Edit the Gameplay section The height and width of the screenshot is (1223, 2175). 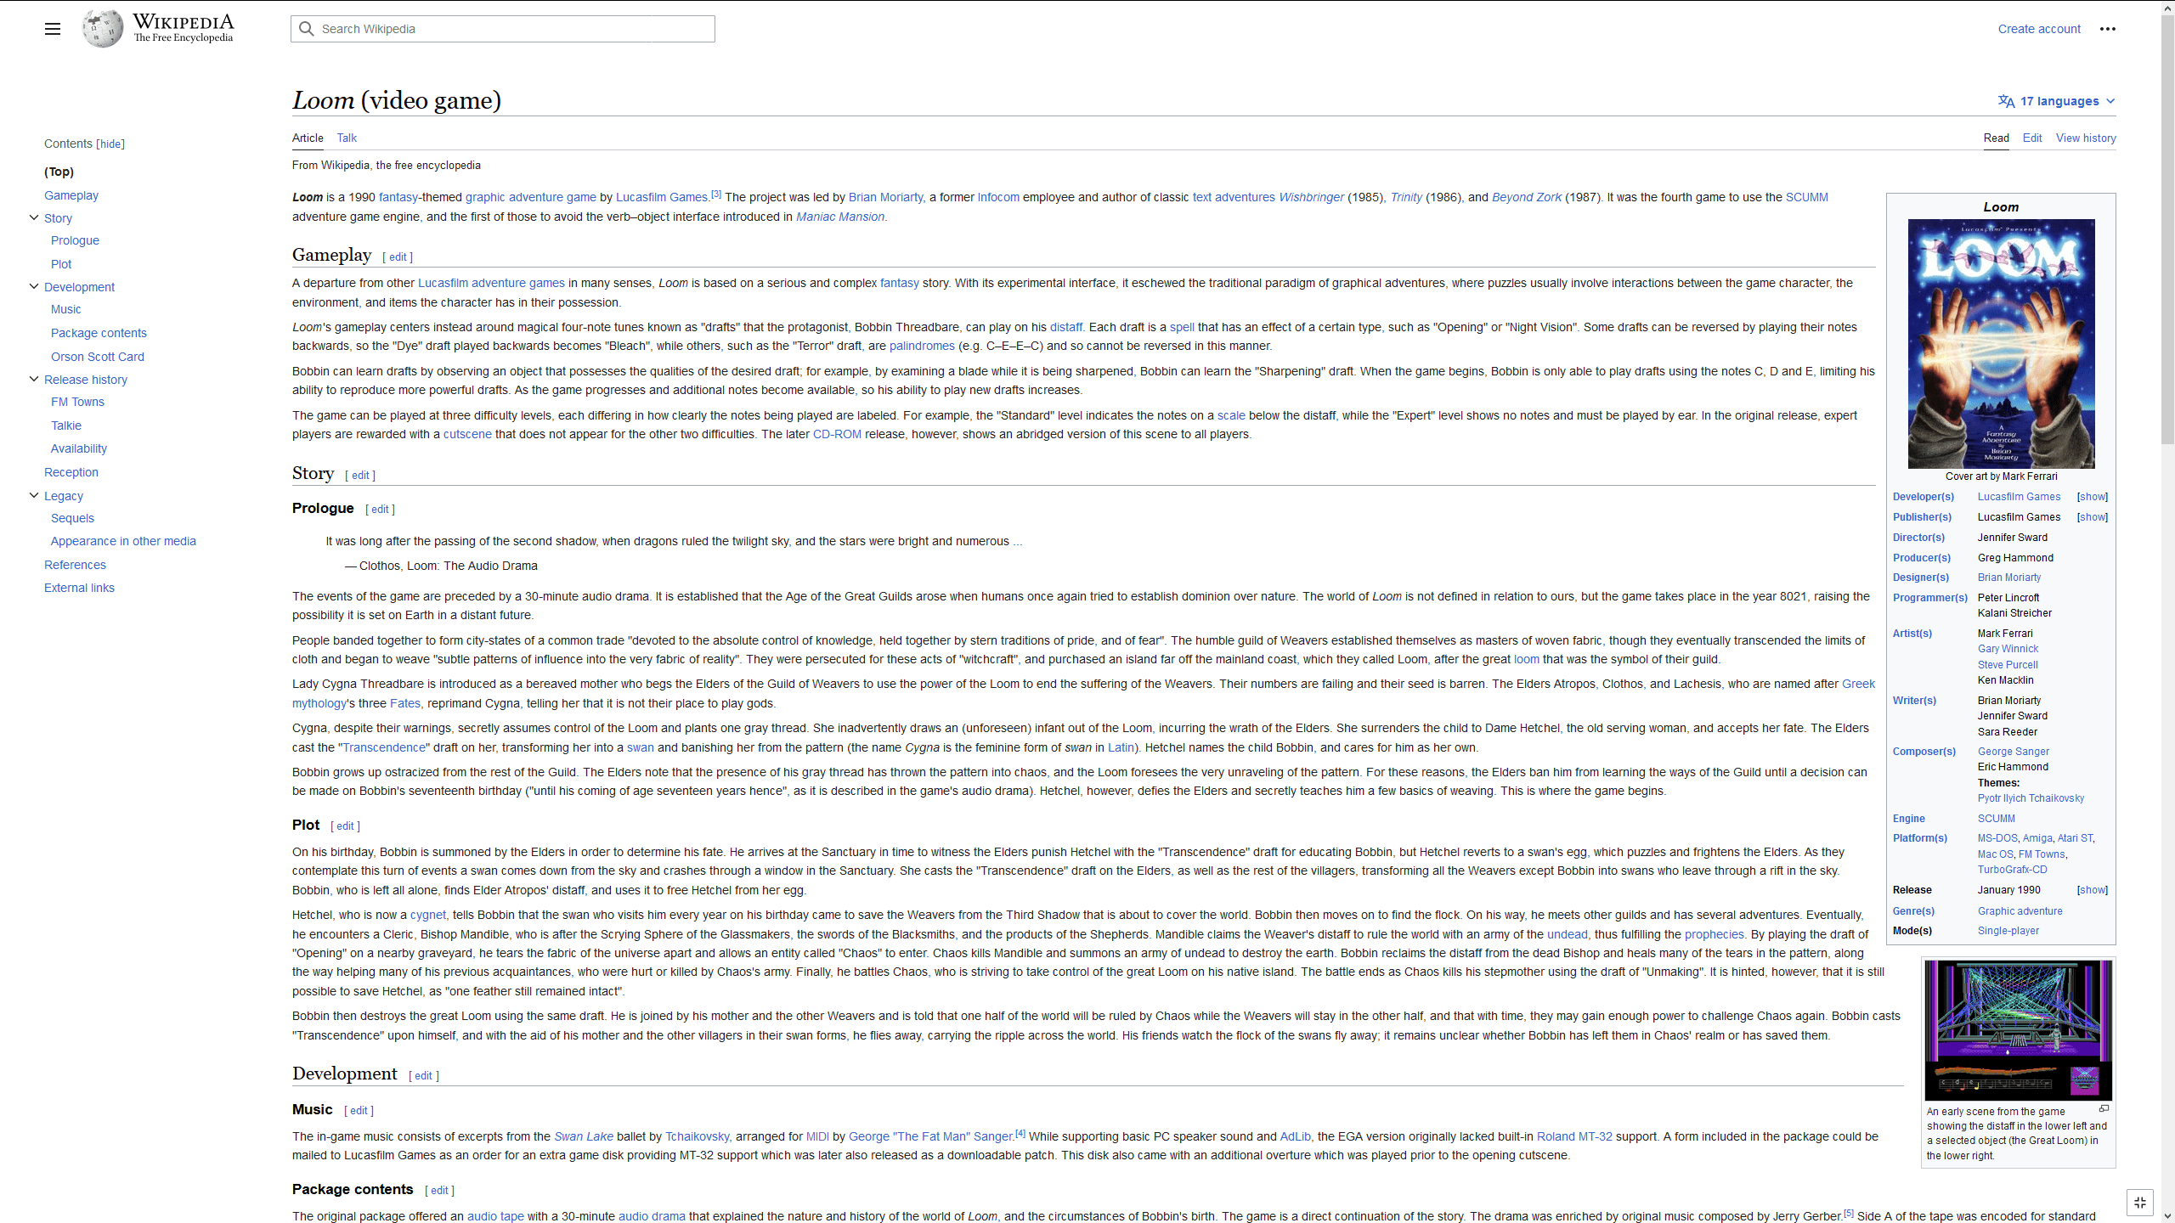[398, 257]
